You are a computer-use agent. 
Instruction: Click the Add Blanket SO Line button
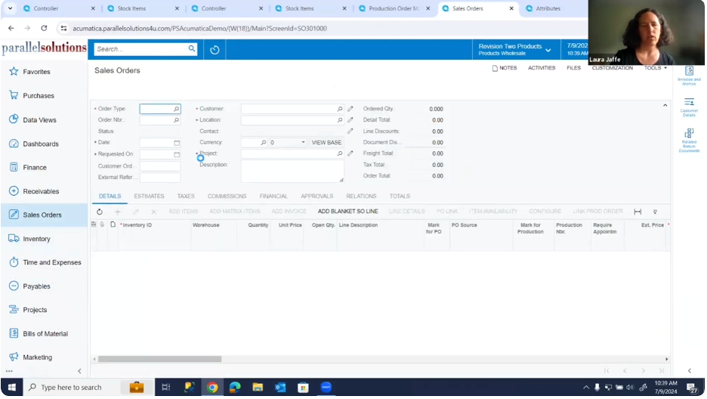(x=347, y=212)
